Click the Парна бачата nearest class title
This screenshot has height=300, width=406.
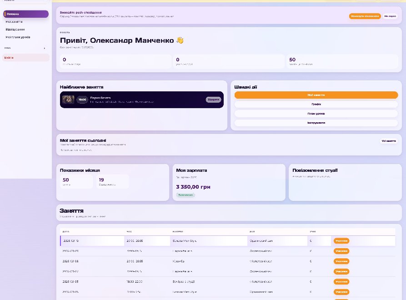(x=100, y=98)
